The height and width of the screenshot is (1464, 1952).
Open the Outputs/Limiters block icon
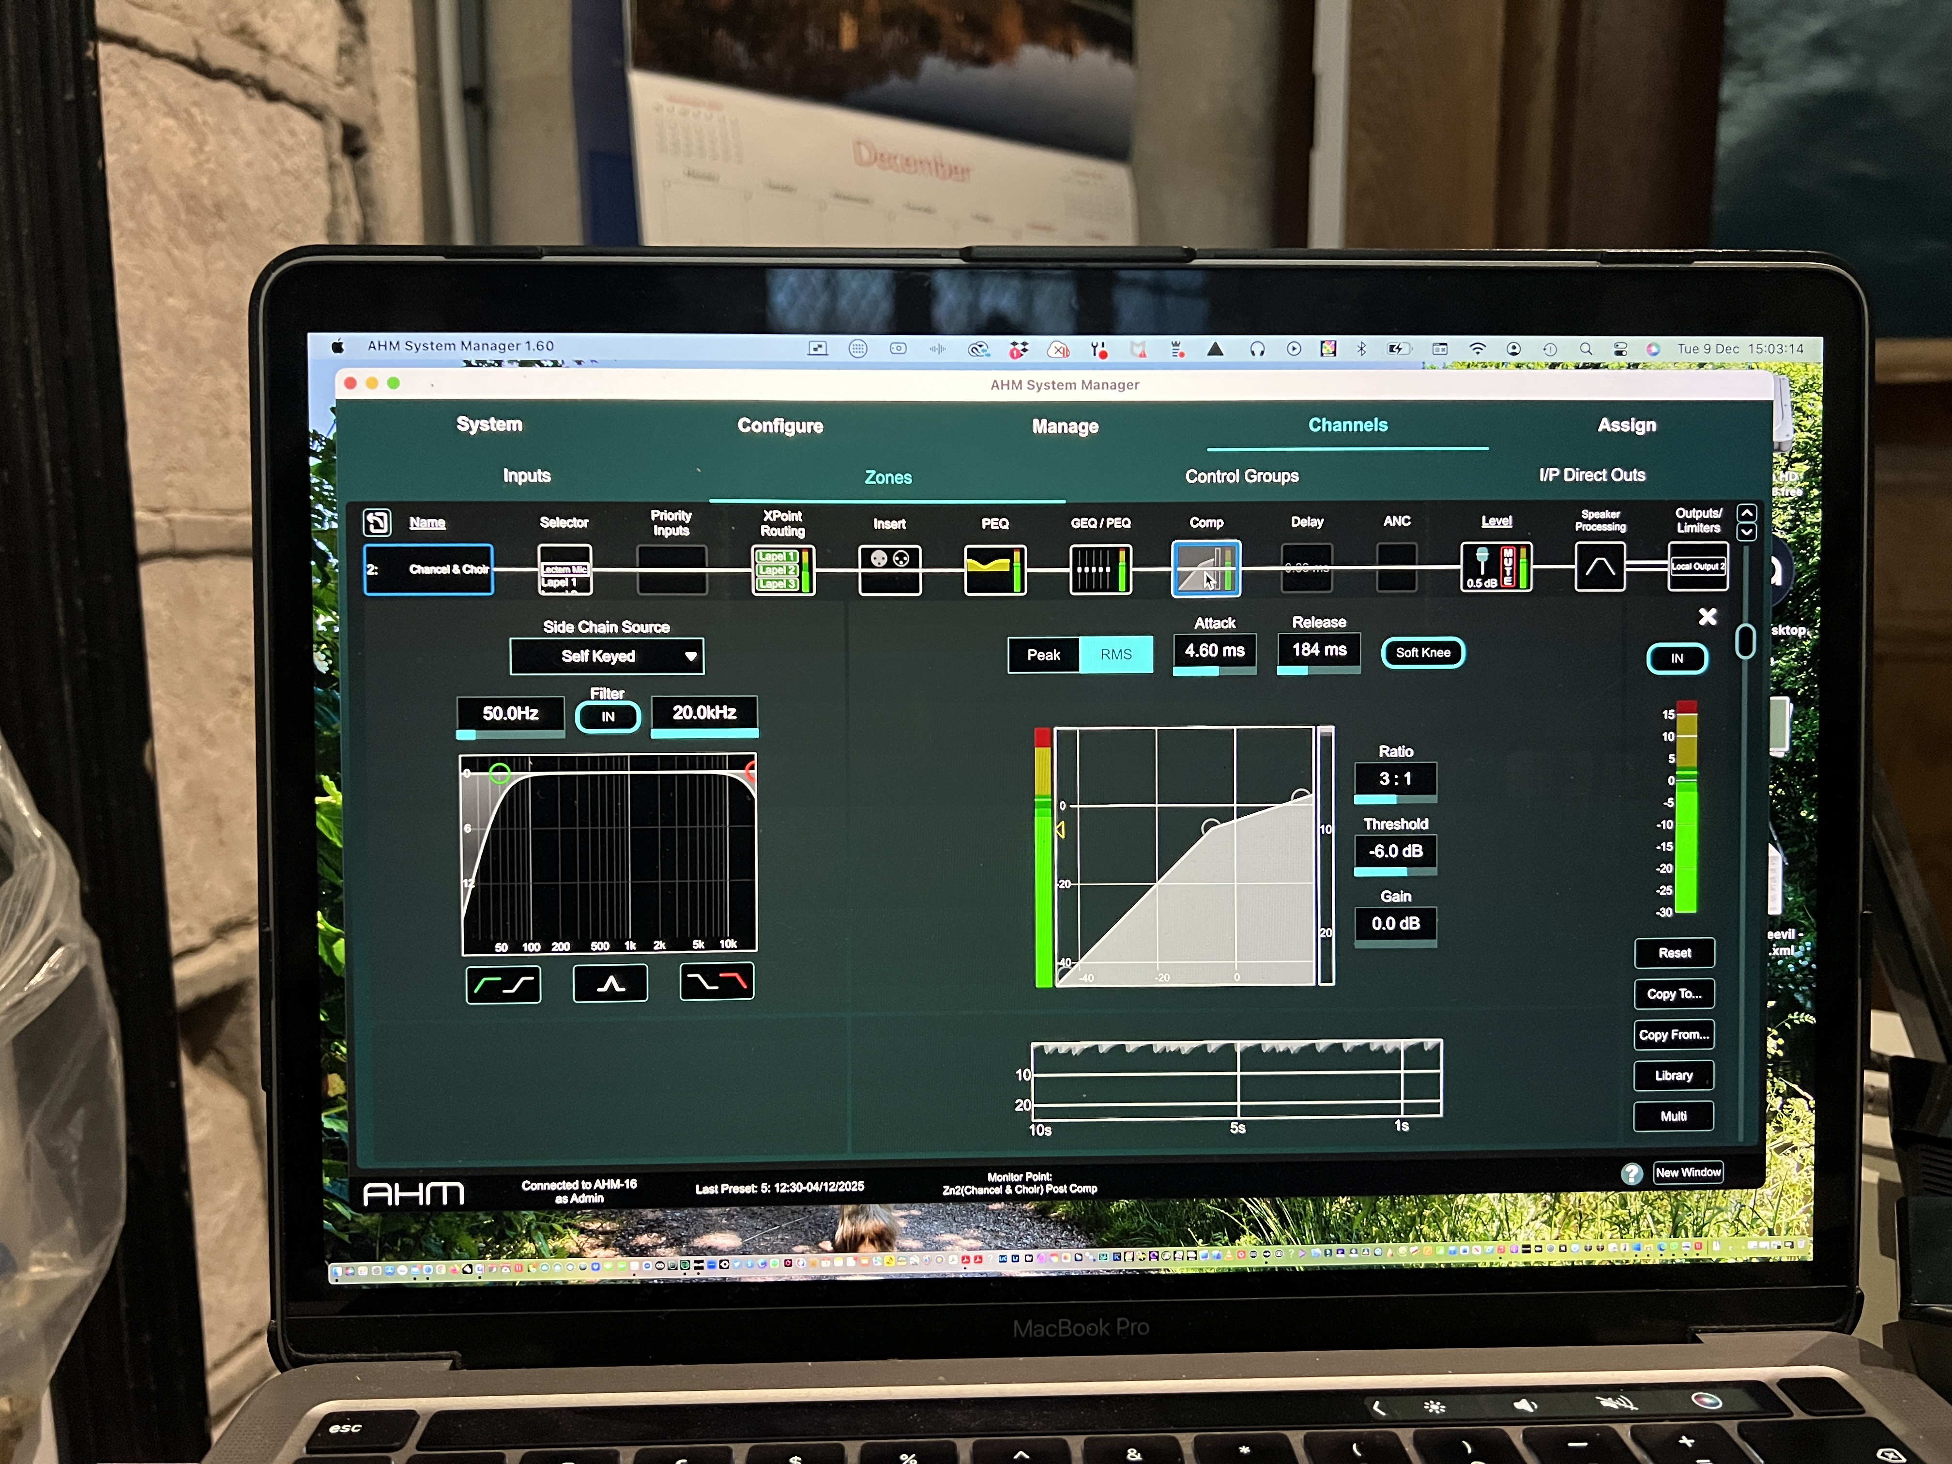click(x=1698, y=566)
